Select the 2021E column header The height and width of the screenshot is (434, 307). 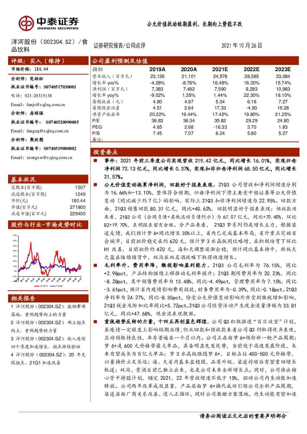pos(220,69)
